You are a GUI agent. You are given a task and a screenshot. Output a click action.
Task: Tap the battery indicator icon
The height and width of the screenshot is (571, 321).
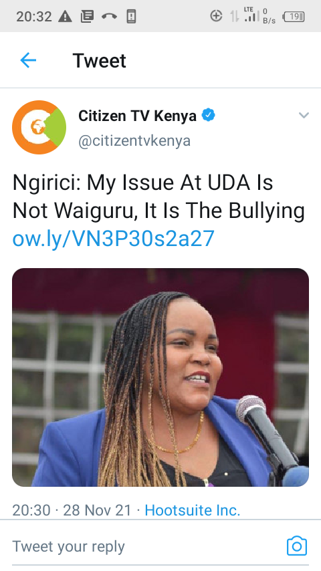(294, 17)
